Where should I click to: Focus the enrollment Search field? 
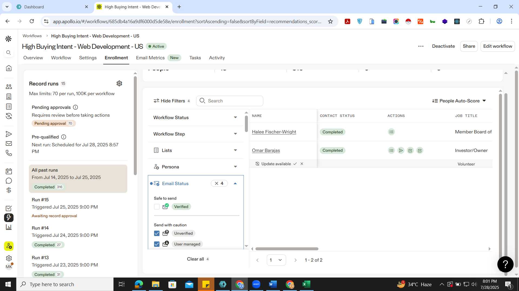[x=230, y=101]
